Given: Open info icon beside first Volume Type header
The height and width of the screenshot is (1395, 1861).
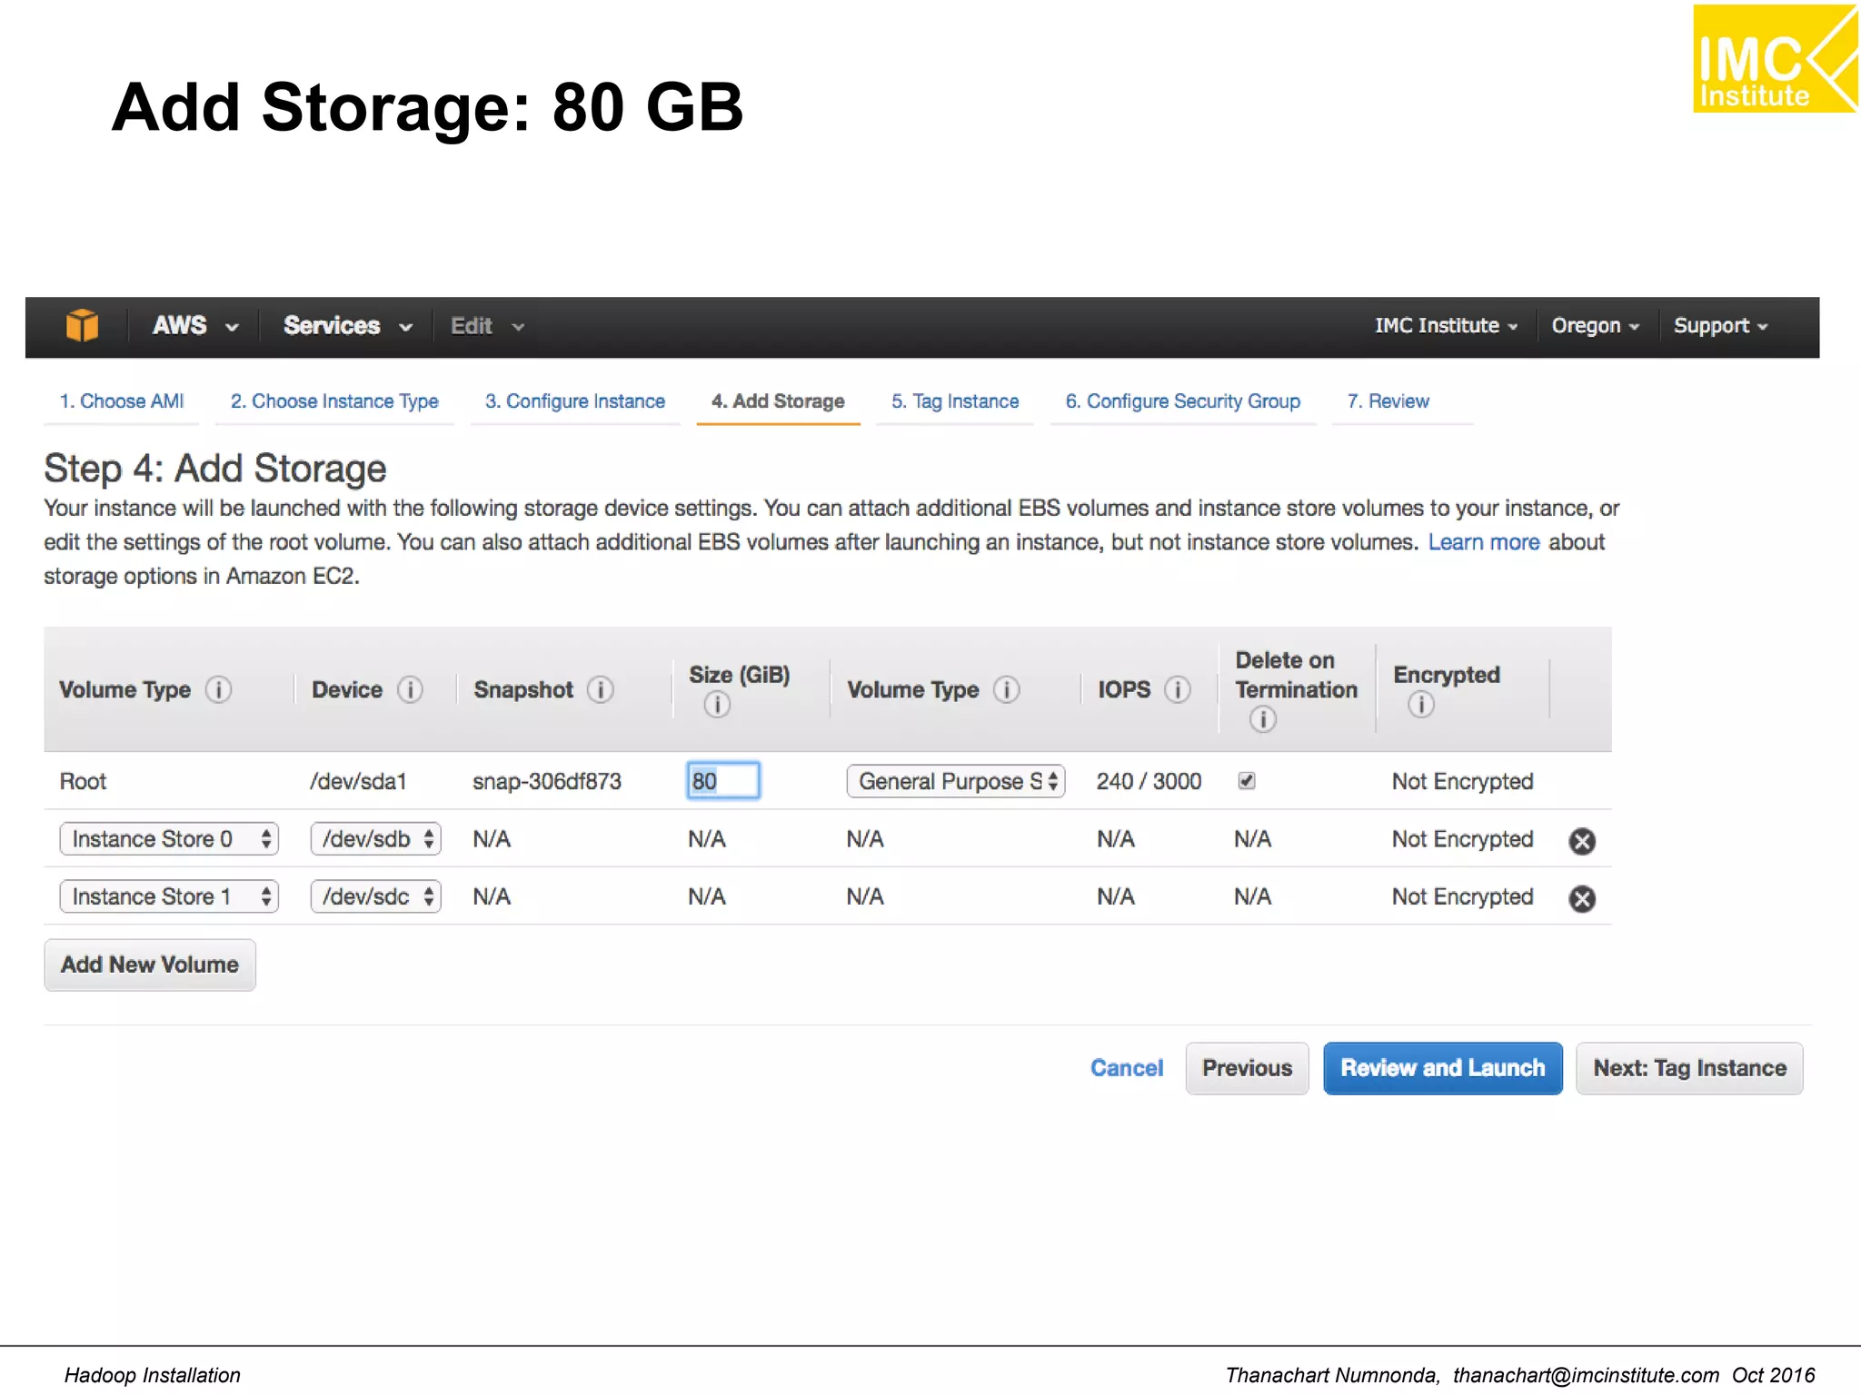Looking at the screenshot, I should [x=218, y=689].
